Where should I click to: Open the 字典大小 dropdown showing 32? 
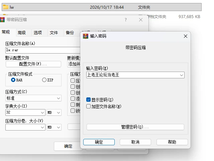coord(25,112)
